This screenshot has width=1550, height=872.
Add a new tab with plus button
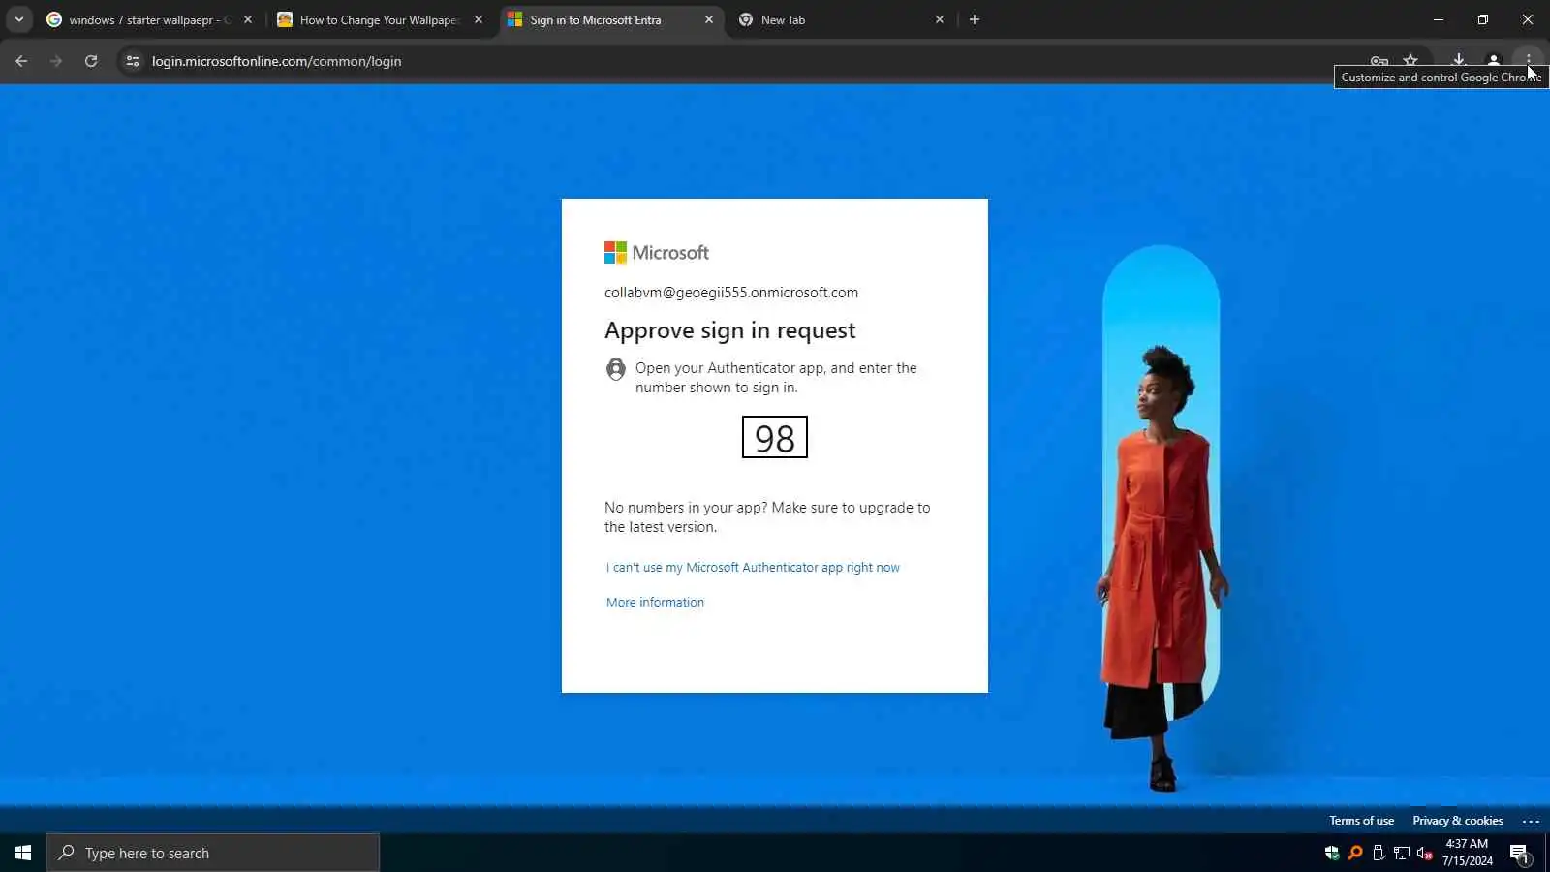coord(975,19)
